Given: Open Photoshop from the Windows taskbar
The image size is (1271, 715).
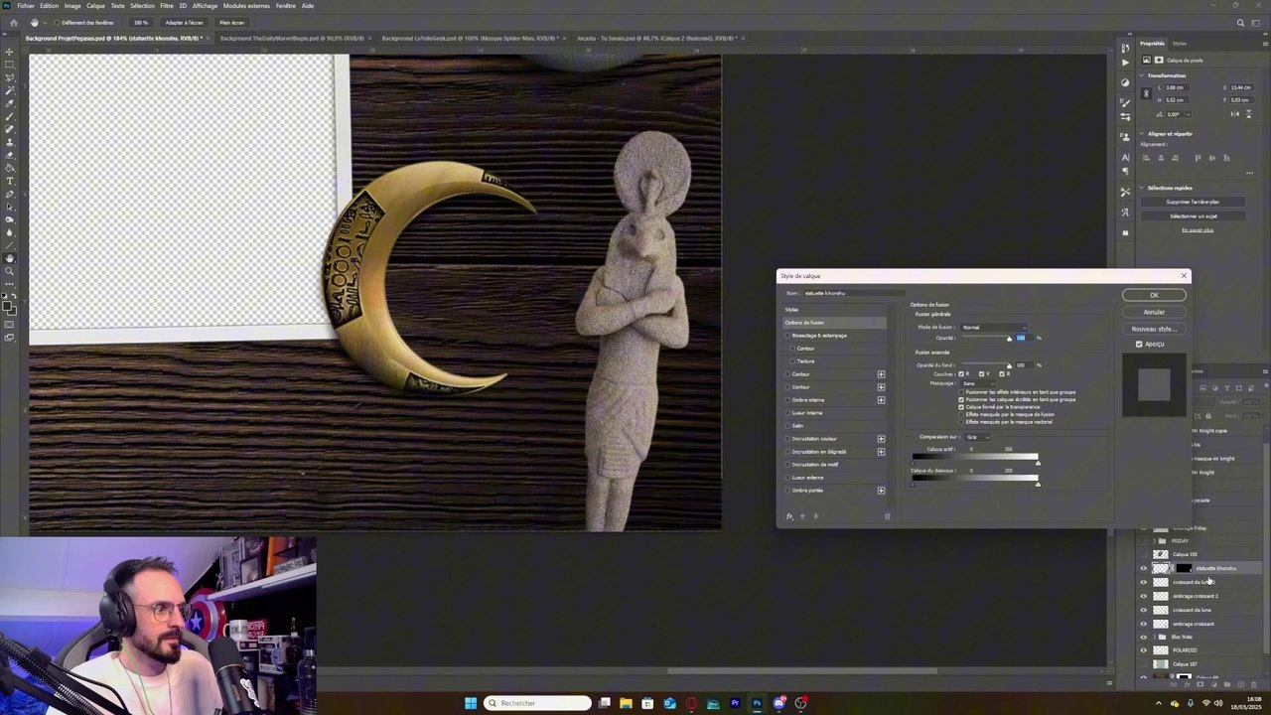Looking at the screenshot, I should (x=757, y=703).
